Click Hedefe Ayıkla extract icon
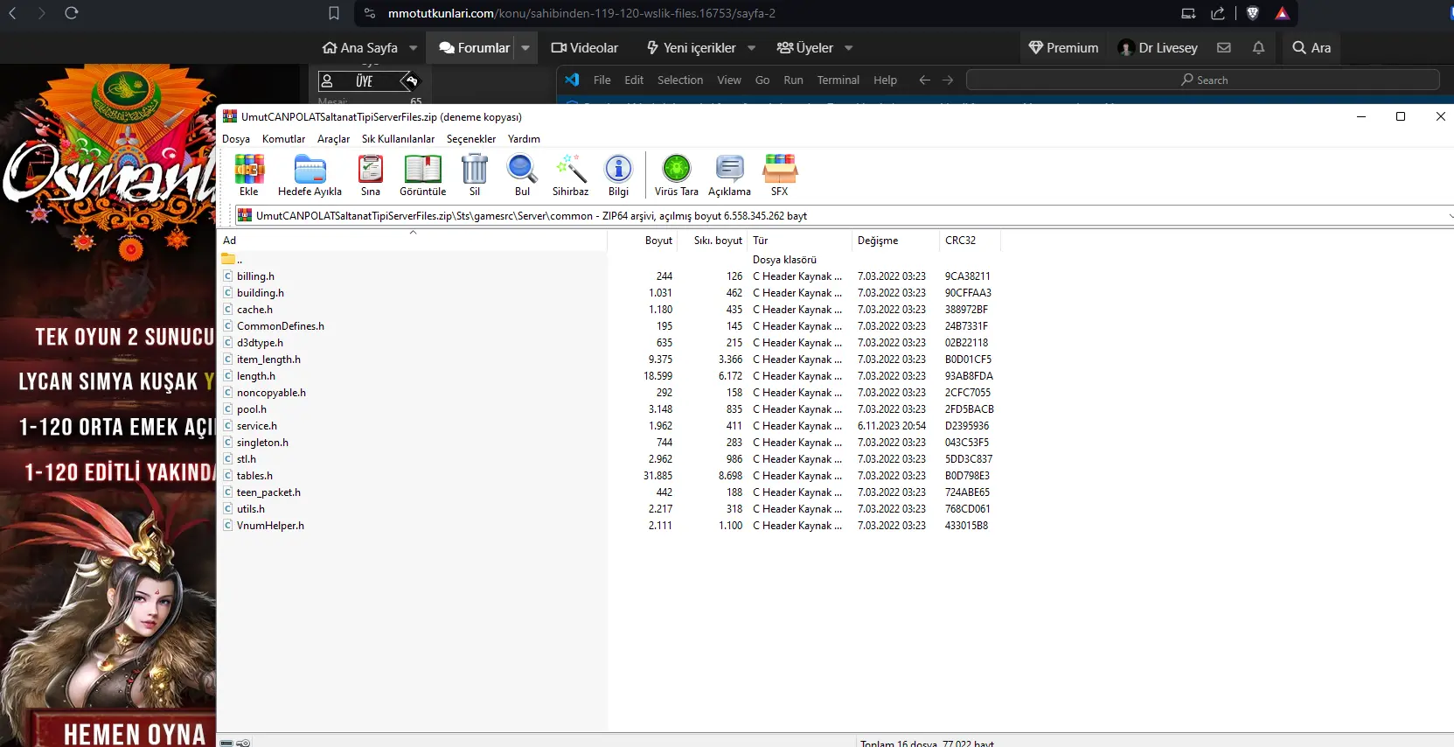 (x=310, y=170)
